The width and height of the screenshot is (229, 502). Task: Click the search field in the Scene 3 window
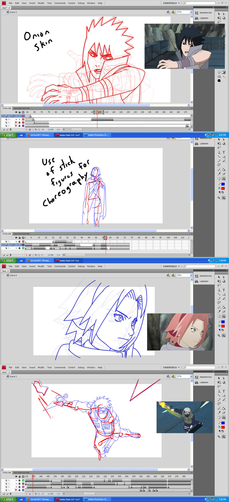pyautogui.click(x=199, y=3)
